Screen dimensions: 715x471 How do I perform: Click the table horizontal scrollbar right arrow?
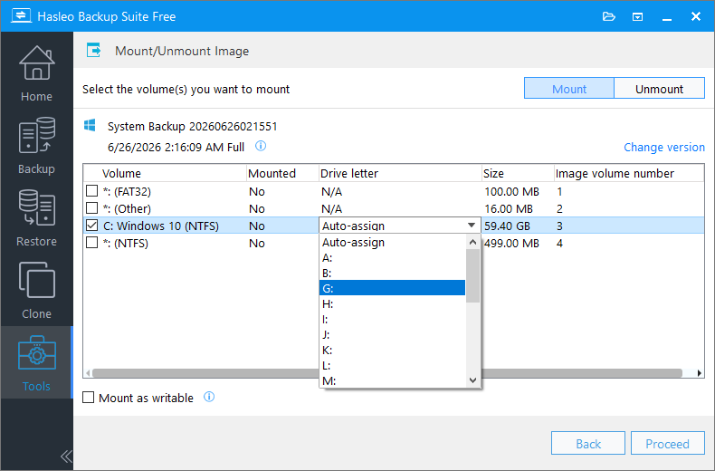click(x=700, y=373)
